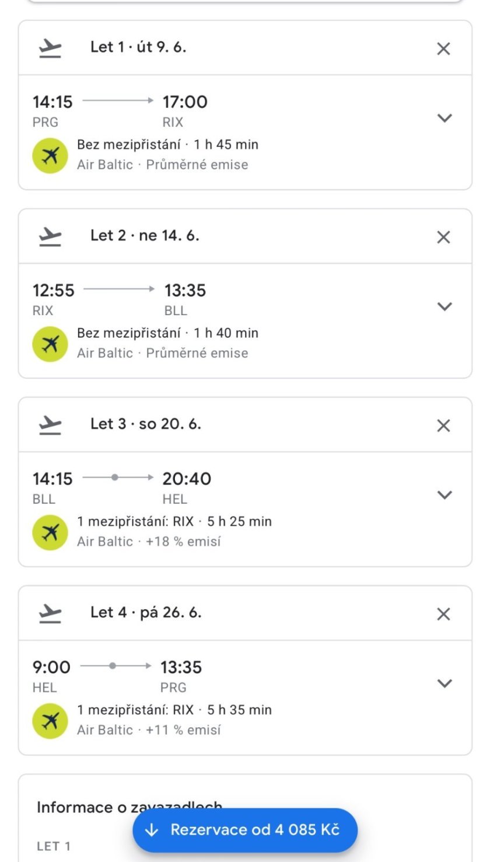Click the takeoff icon beside Let 4

50,614
